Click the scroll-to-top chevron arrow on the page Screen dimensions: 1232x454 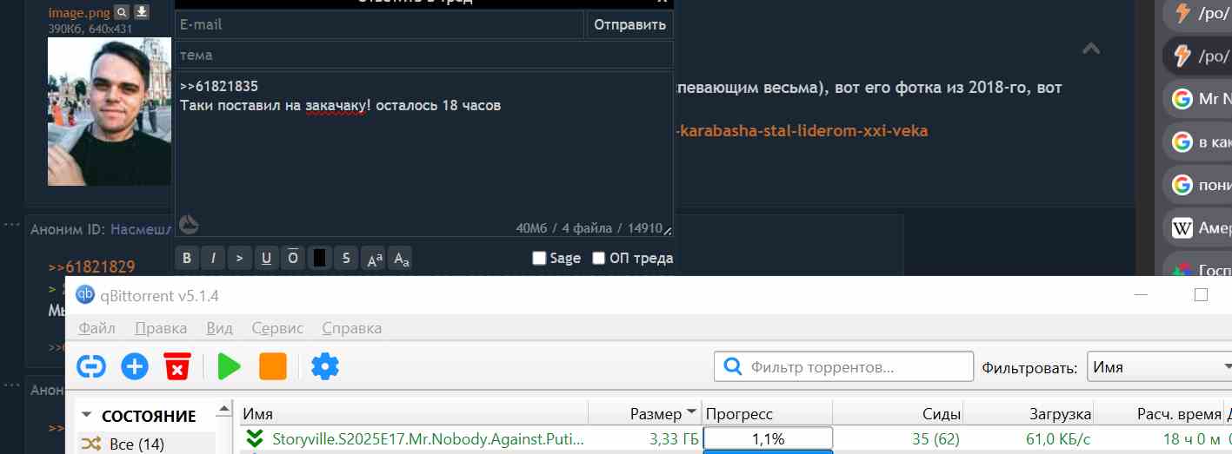tap(1091, 49)
